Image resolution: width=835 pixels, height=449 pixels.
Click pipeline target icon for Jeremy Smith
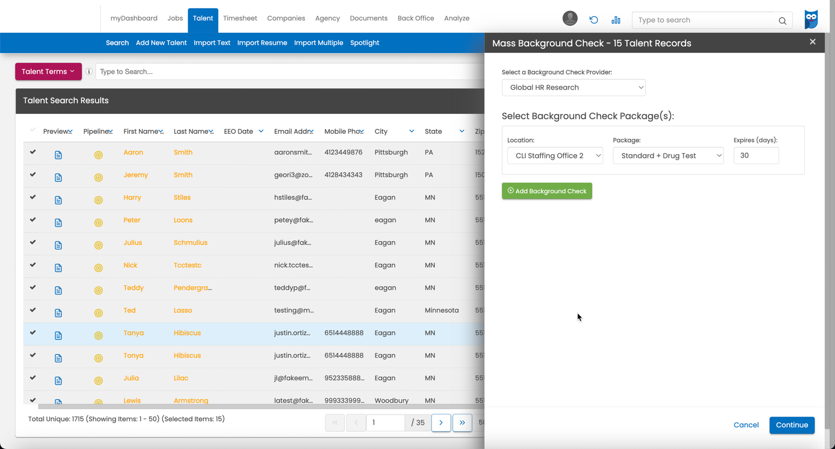98,177
